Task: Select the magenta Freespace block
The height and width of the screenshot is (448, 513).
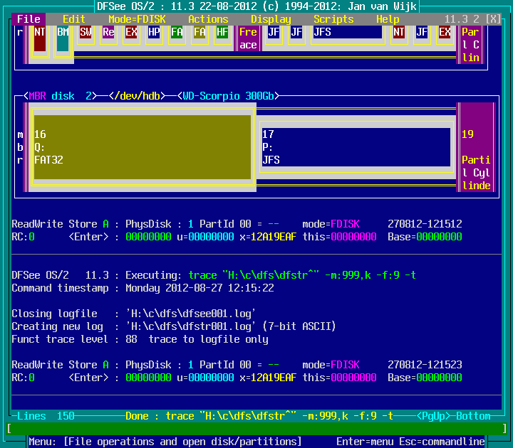Action: tap(248, 38)
